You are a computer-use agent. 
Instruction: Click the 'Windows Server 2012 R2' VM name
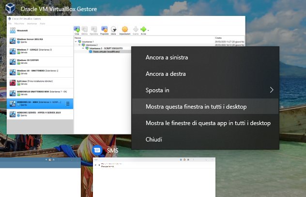tap(30, 39)
